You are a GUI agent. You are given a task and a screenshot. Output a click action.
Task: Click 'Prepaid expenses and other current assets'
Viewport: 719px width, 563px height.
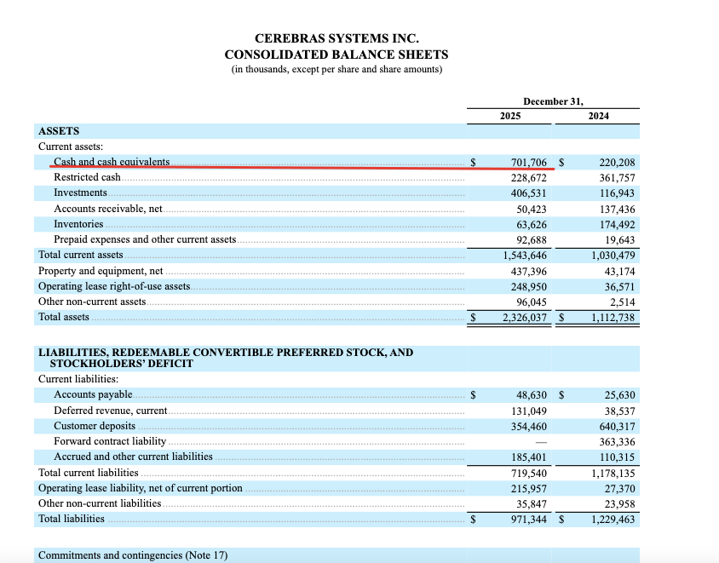click(145, 239)
